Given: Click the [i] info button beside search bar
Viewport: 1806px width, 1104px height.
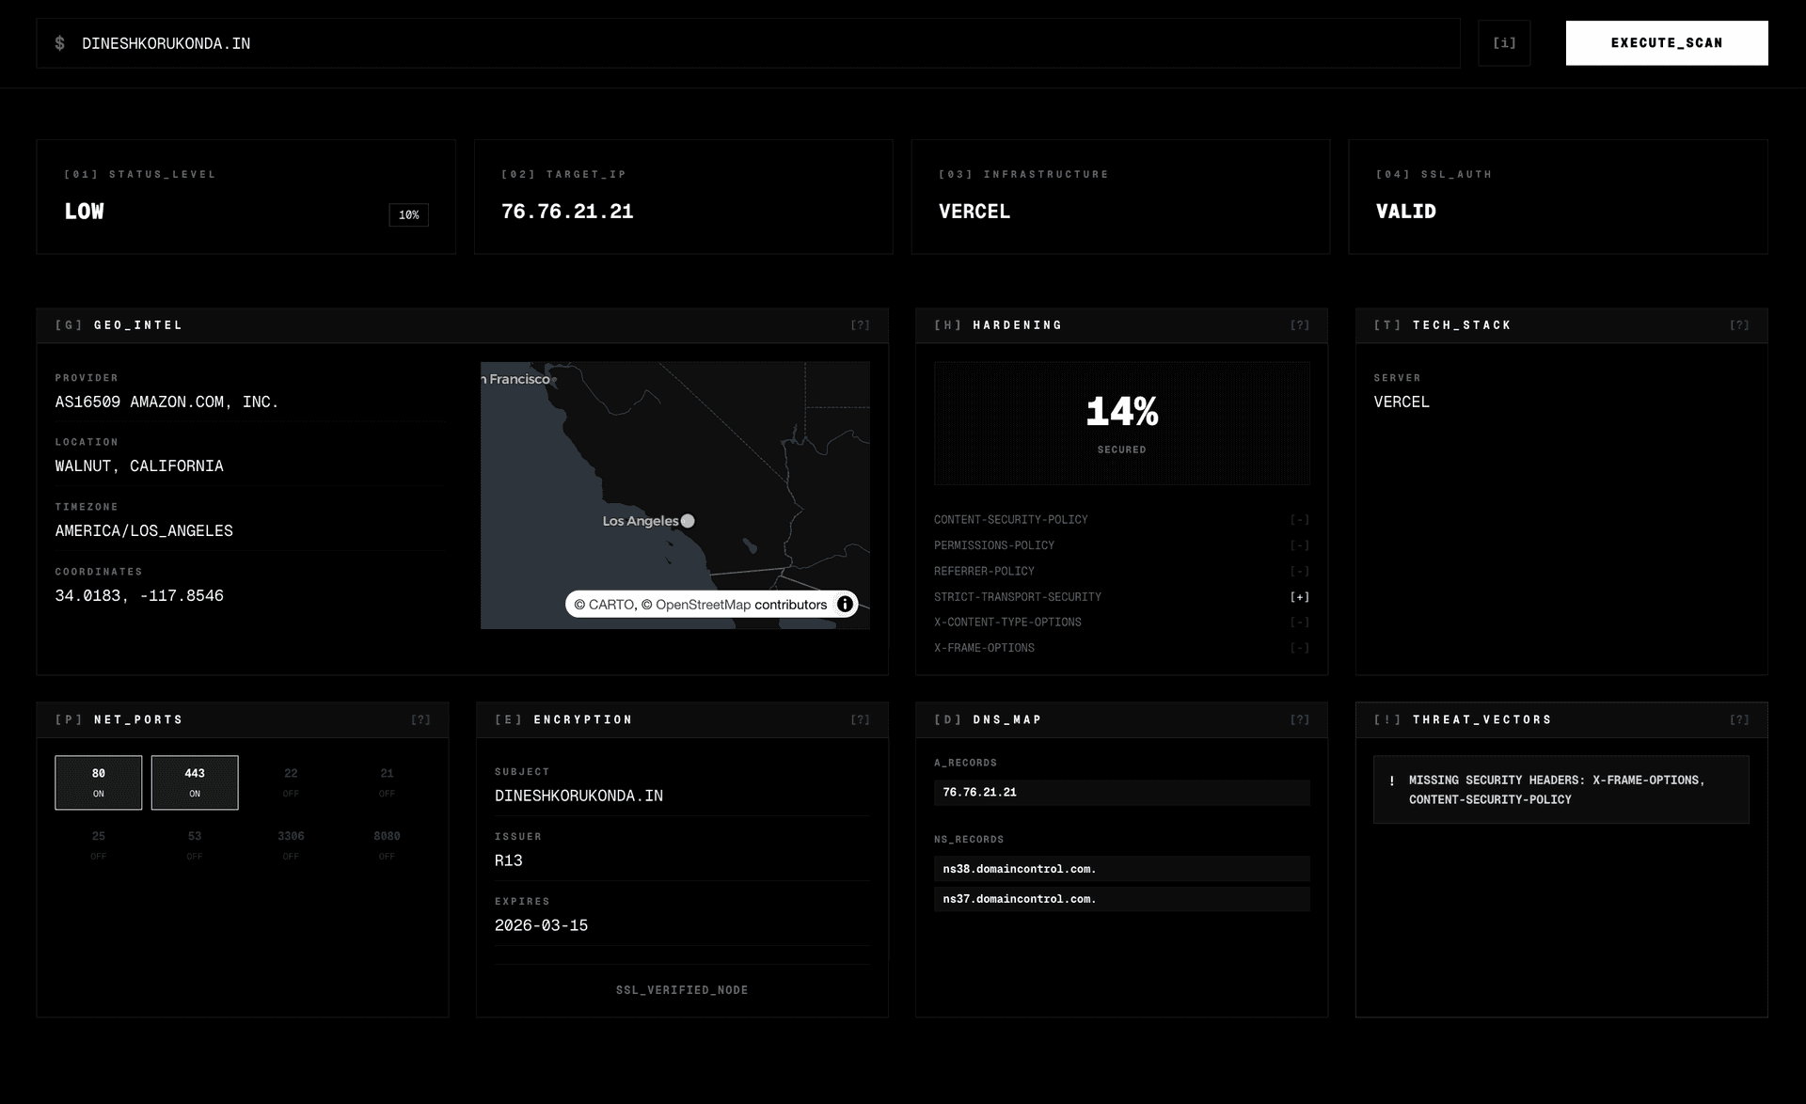Looking at the screenshot, I should pyautogui.click(x=1503, y=42).
